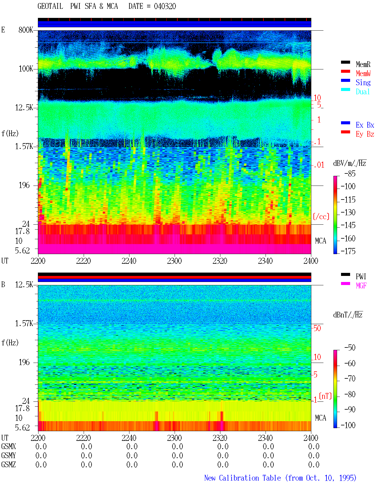This screenshot has width=388, height=483.
Task: Click the MCA label beside the B panel
Action: 320,418
